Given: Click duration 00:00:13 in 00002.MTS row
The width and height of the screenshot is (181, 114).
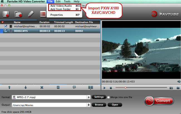Looking at the screenshot, I should point(45,31).
